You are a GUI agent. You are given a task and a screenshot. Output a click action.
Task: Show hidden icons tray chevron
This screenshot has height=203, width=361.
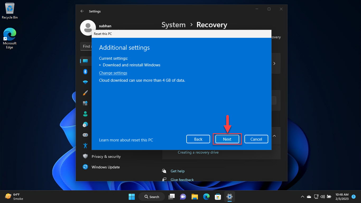pos(303,197)
